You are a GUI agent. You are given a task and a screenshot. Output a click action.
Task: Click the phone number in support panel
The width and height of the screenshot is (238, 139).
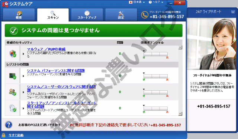[214, 106]
